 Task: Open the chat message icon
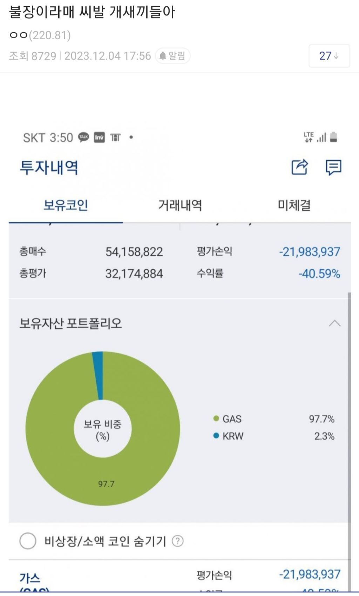tap(333, 167)
